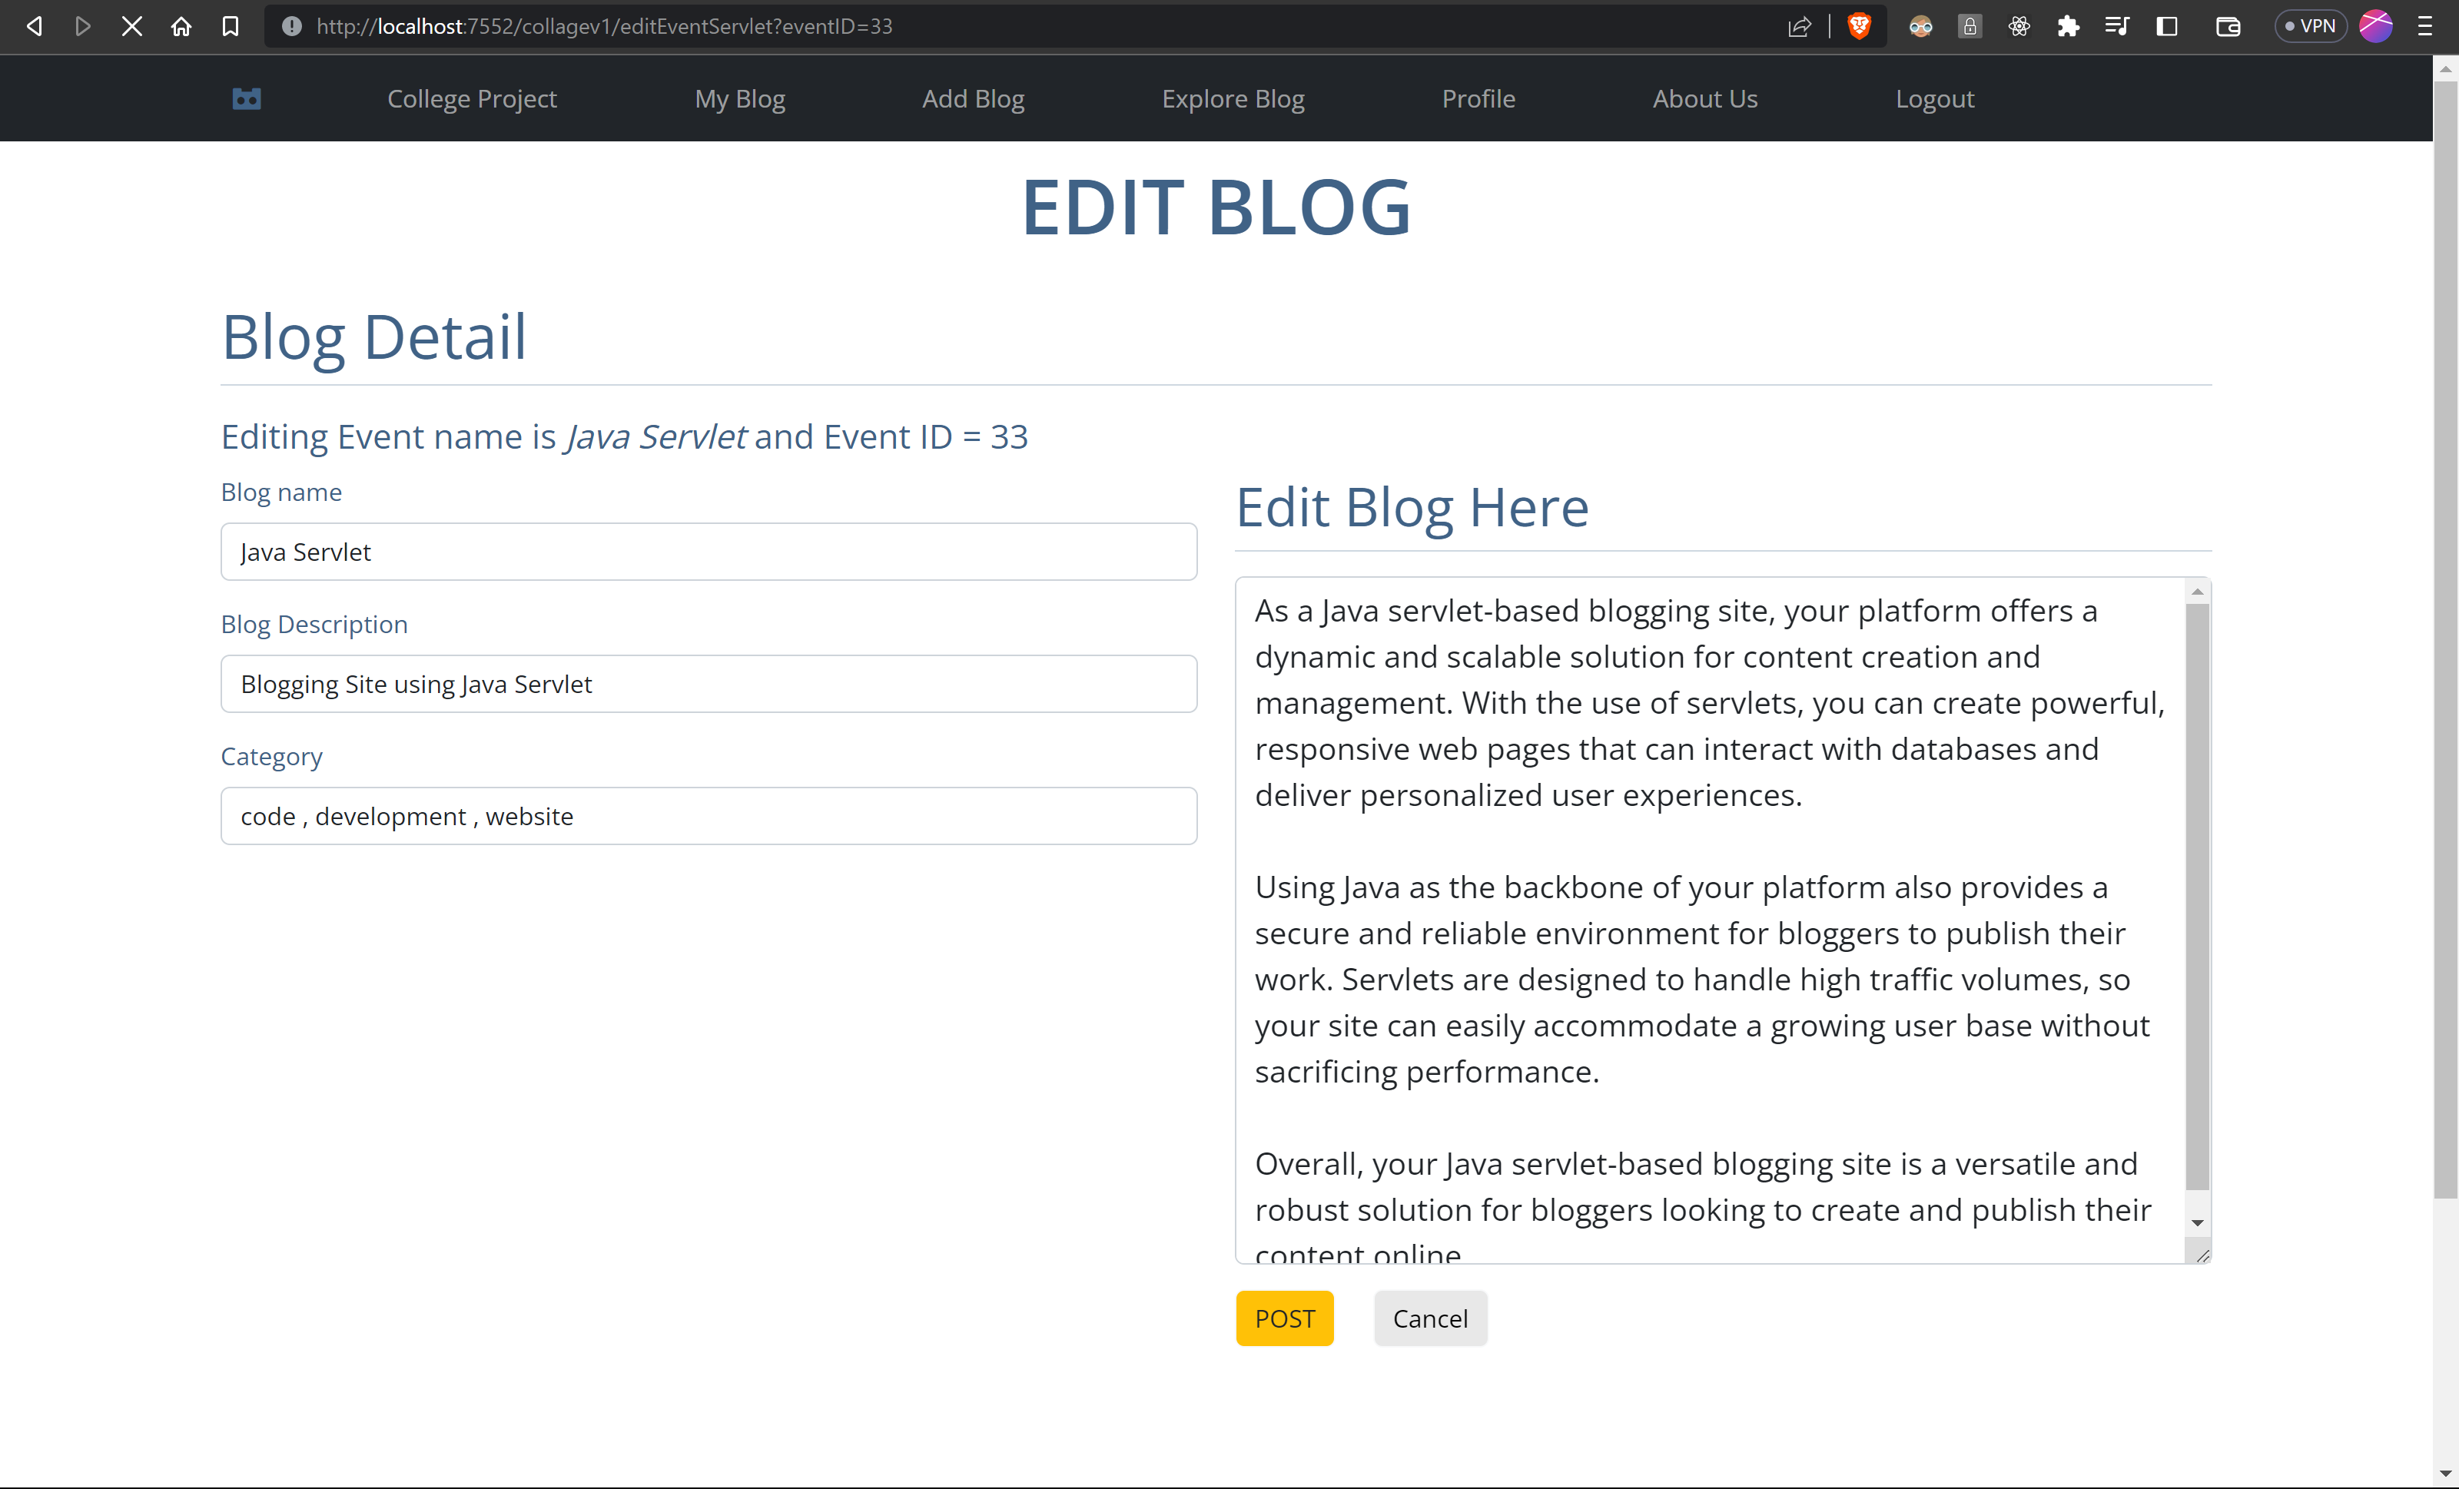Click the share page icon
2459x1489 pixels.
point(1798,26)
